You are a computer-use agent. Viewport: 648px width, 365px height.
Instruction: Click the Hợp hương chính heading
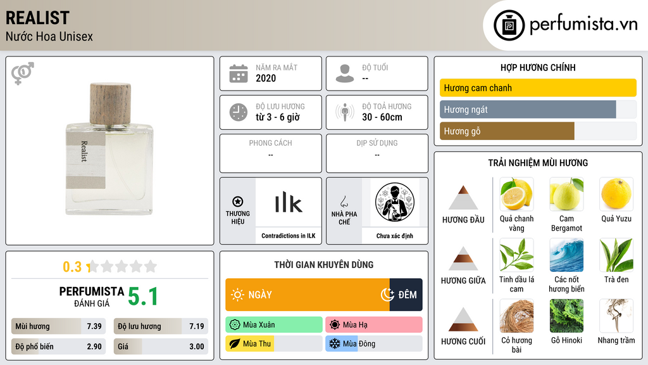[538, 67]
